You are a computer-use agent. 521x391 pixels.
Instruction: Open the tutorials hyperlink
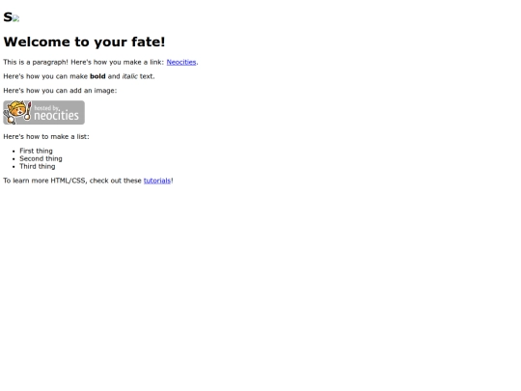click(157, 181)
